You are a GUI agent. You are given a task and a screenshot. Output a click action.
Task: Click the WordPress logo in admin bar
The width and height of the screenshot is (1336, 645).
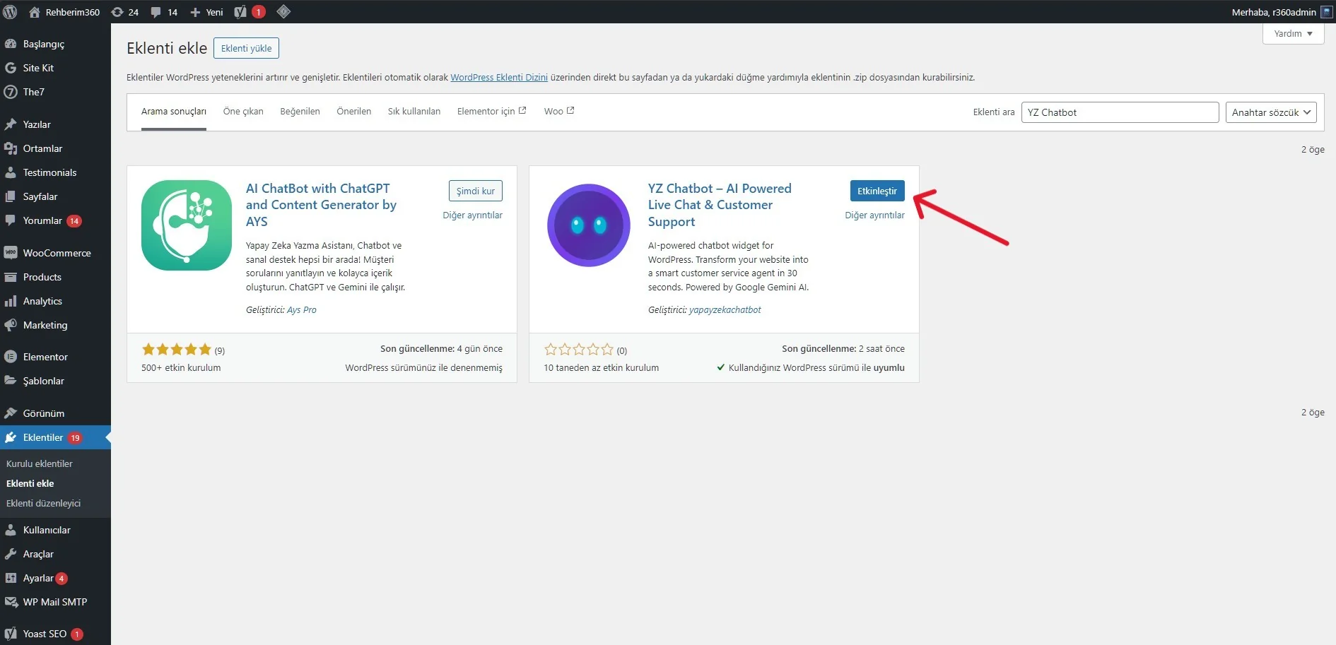point(11,11)
